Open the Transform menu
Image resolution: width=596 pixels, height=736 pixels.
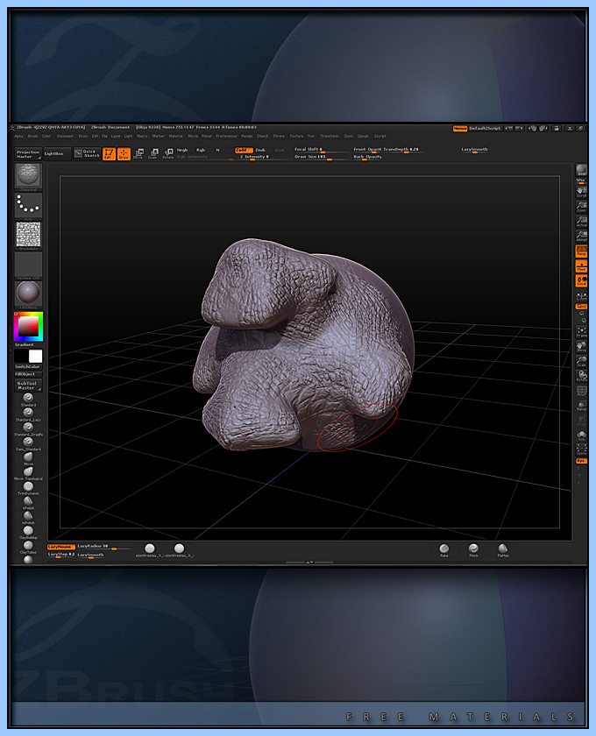coord(330,136)
